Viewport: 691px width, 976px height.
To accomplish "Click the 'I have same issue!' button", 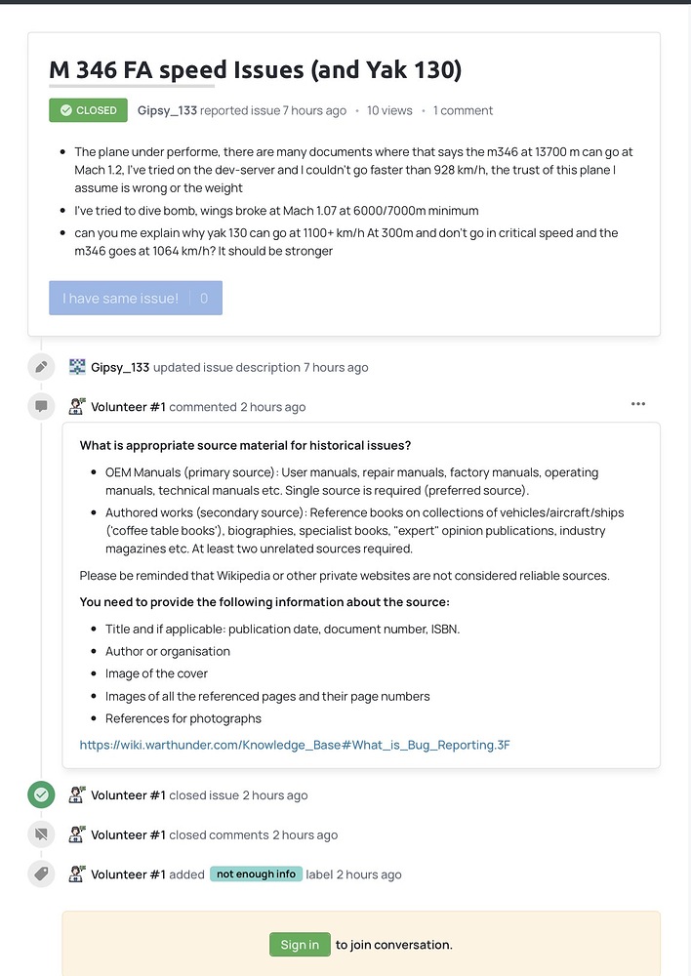I will [x=136, y=298].
